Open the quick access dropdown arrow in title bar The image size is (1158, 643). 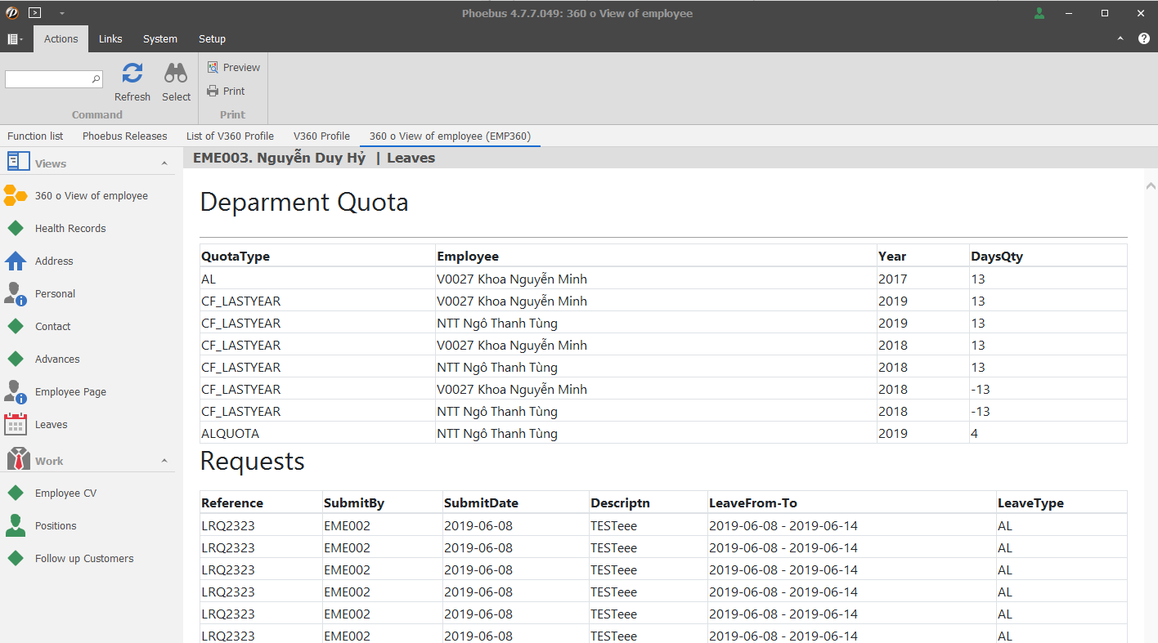pyautogui.click(x=62, y=13)
